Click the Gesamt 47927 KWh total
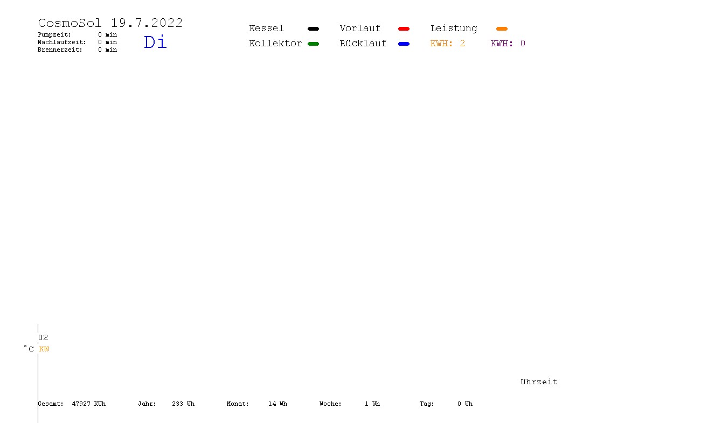 pyautogui.click(x=72, y=404)
